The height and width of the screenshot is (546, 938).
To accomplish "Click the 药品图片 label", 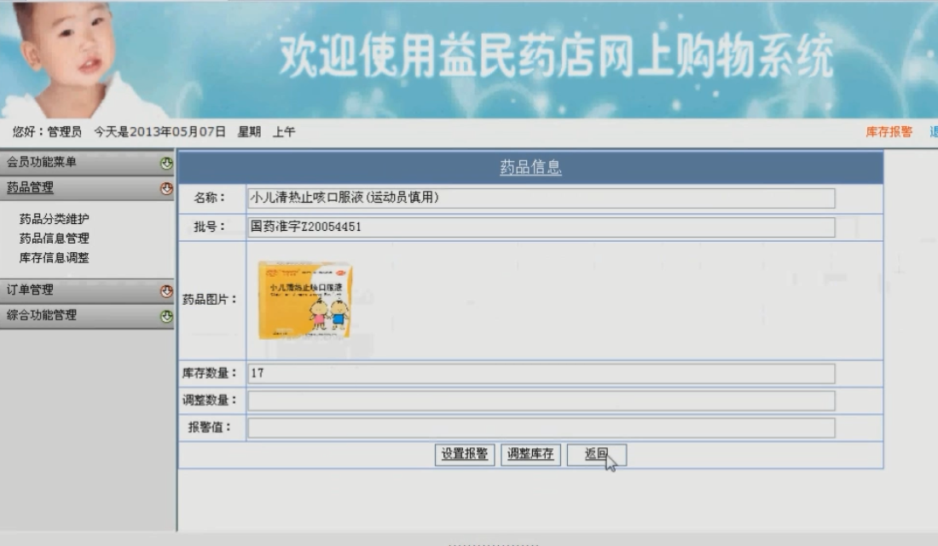I will pos(210,299).
